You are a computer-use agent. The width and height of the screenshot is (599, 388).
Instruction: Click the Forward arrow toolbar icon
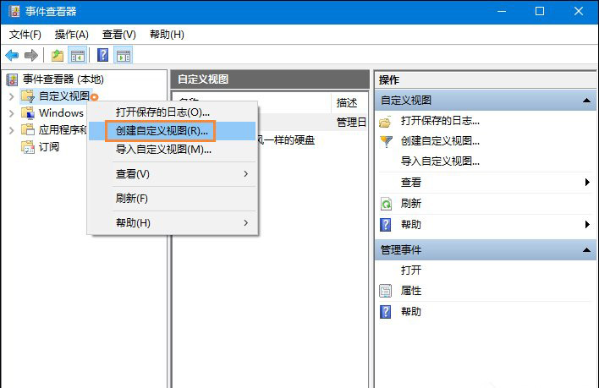[x=31, y=56]
